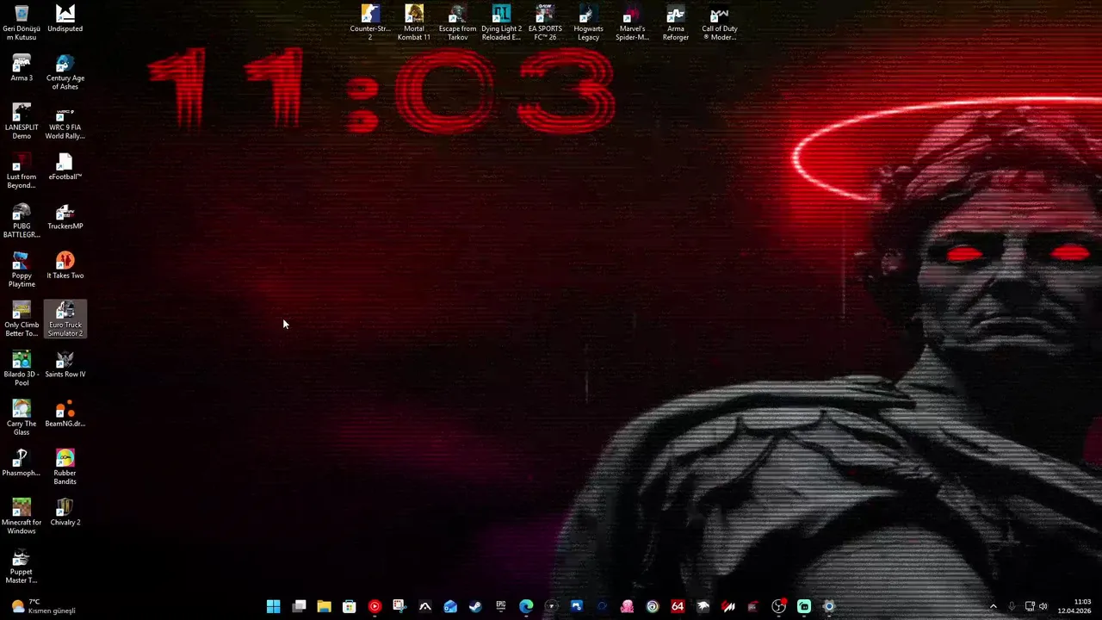
Task: Select the BeamNG.drive shortcut
Action: 65,413
